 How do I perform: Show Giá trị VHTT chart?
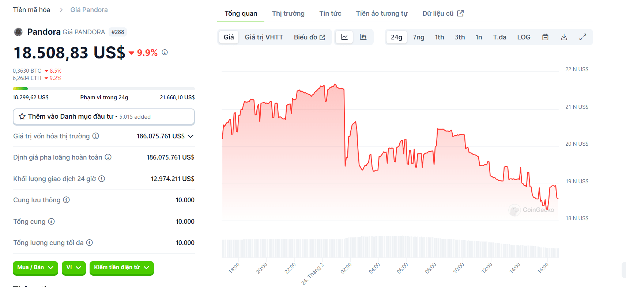(x=264, y=37)
